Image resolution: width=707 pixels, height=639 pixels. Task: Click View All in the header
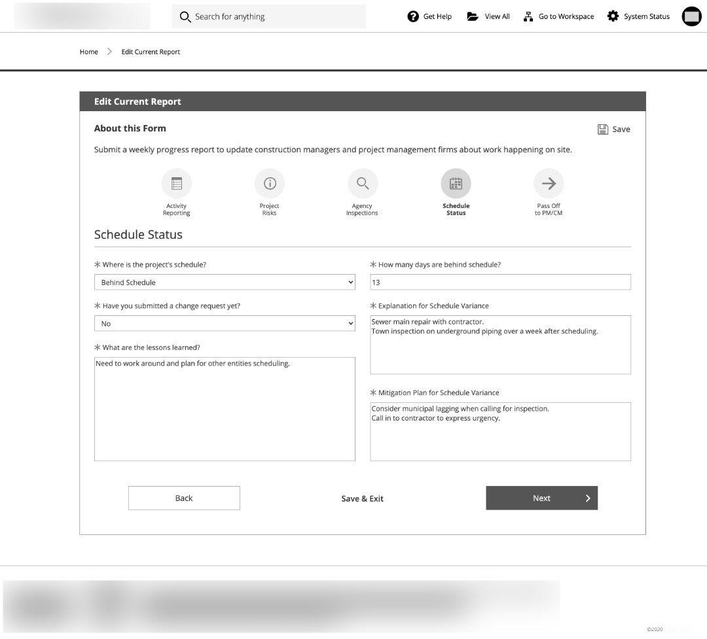[x=488, y=16]
